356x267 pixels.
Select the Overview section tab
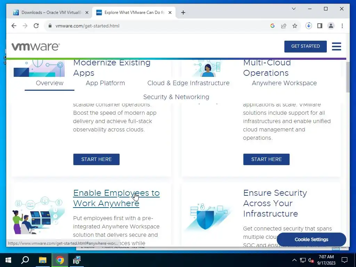click(x=49, y=83)
